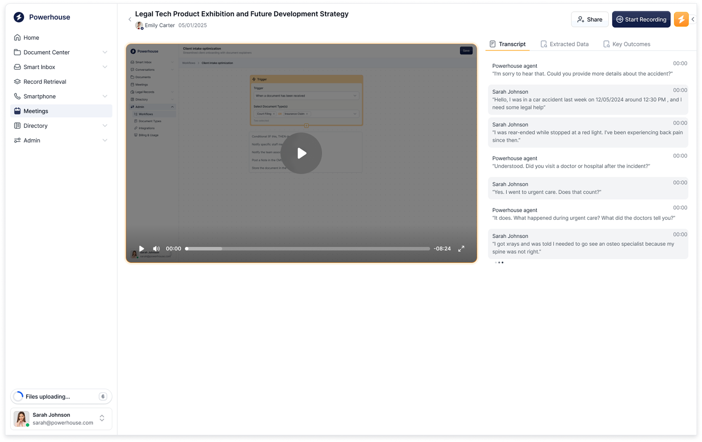Open the Files uploading status
702x442 pixels.
pyautogui.click(x=61, y=397)
